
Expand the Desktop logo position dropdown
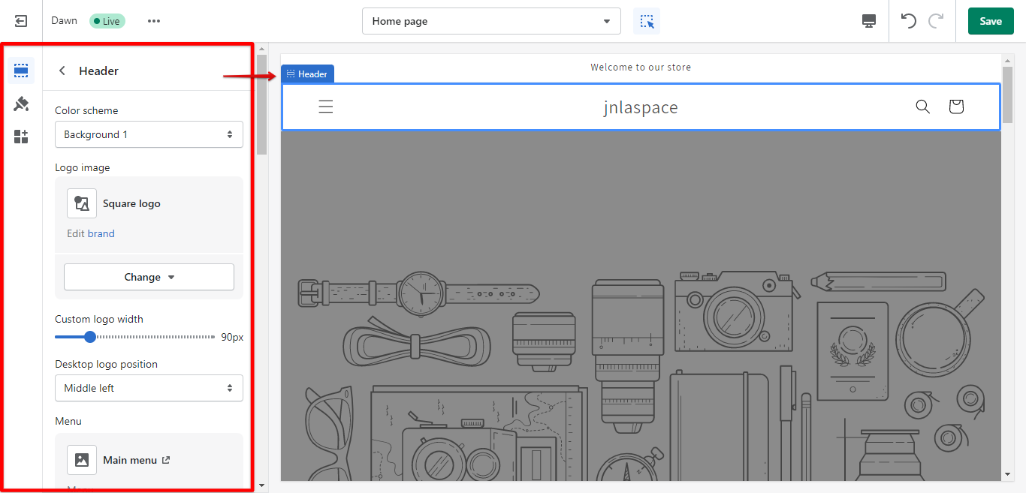coord(149,388)
